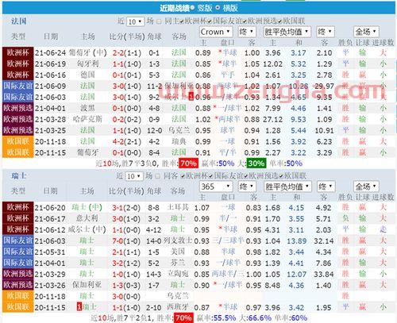
Task: Open the Crown bookmaker dropdown
Action: click(x=216, y=32)
